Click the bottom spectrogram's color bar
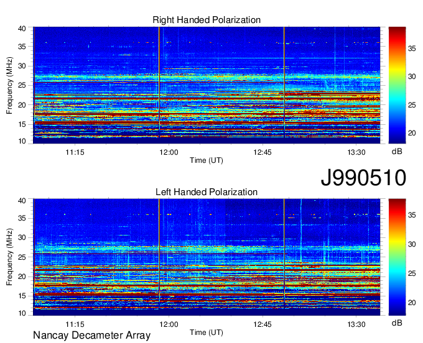This screenshot has height=343, width=423. coord(397,257)
